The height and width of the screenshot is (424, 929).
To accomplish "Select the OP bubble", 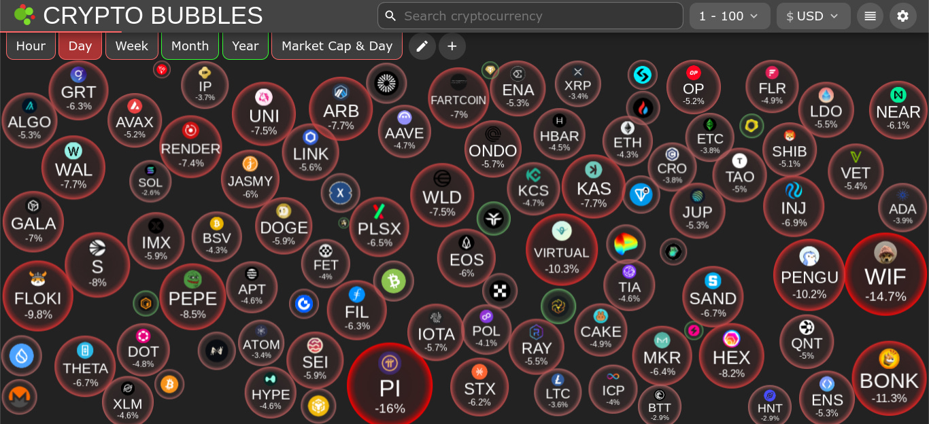I will (694, 87).
